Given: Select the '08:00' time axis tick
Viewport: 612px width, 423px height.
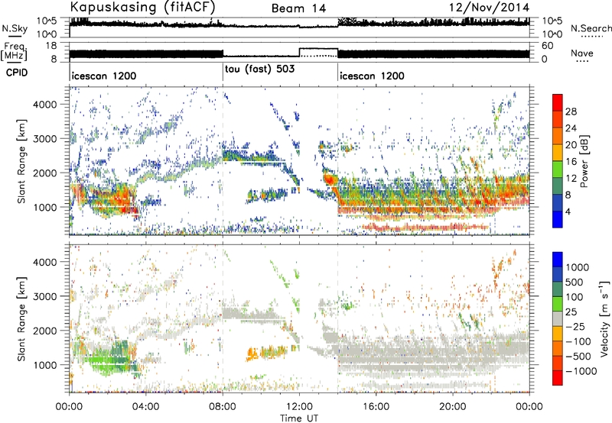Looking at the screenshot, I should pos(223,407).
